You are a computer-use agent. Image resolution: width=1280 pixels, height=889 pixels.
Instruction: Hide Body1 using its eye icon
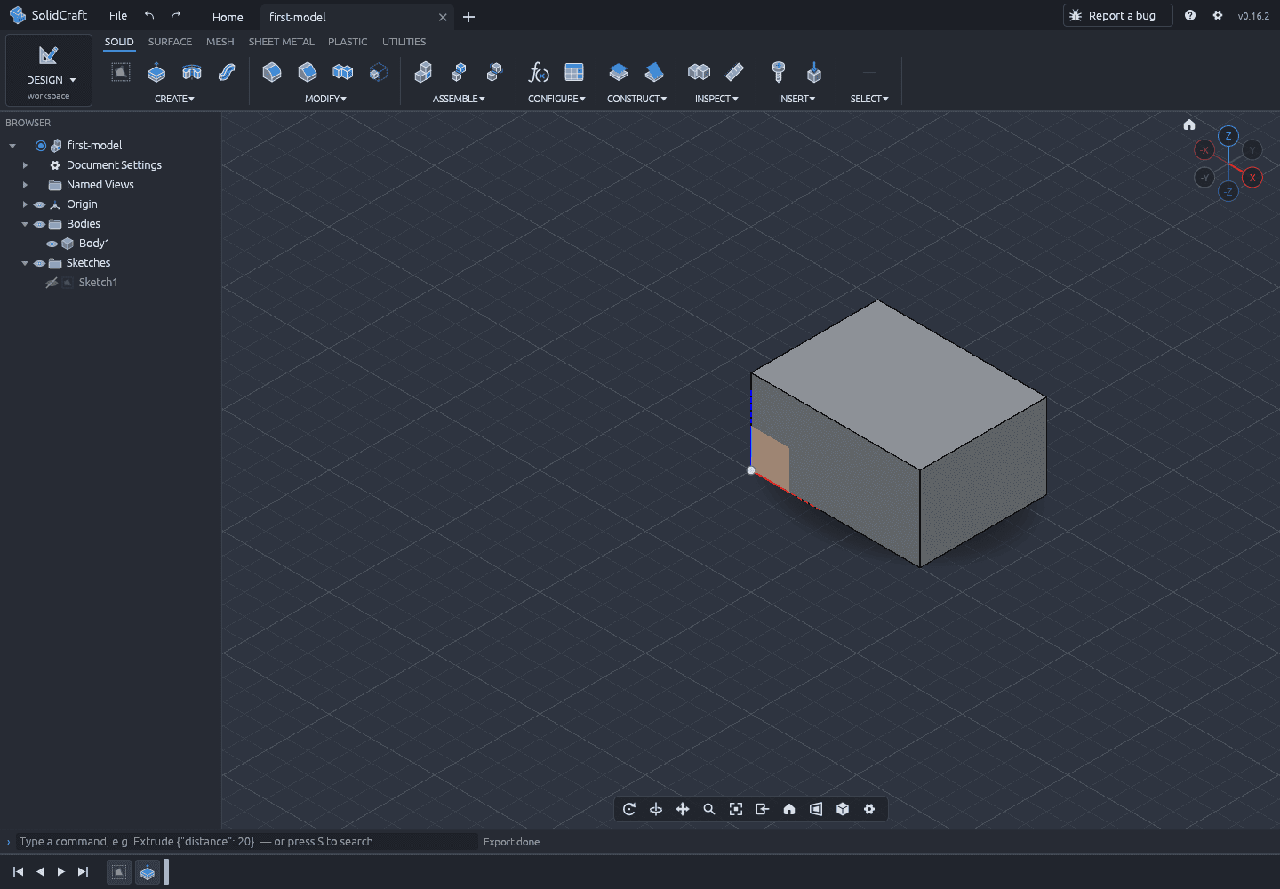pos(52,244)
